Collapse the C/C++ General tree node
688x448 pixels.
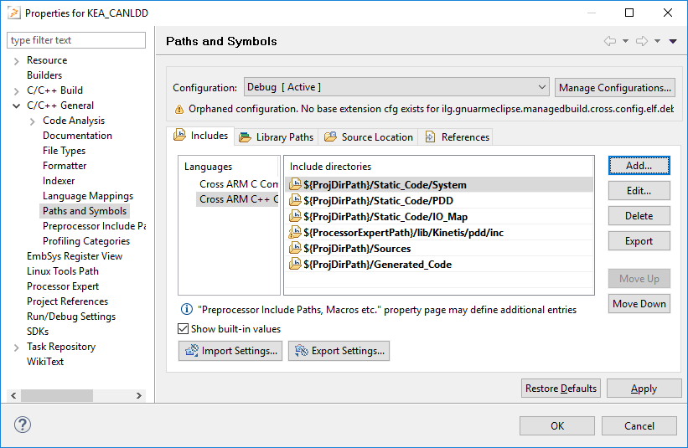(17, 106)
